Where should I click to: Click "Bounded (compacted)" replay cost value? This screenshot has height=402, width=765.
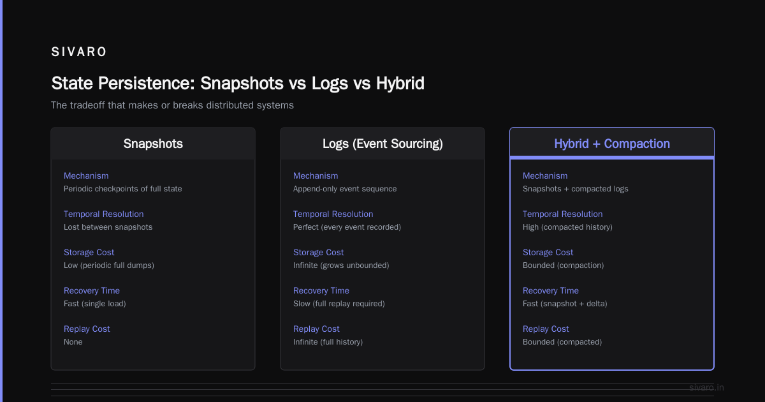pyautogui.click(x=562, y=342)
